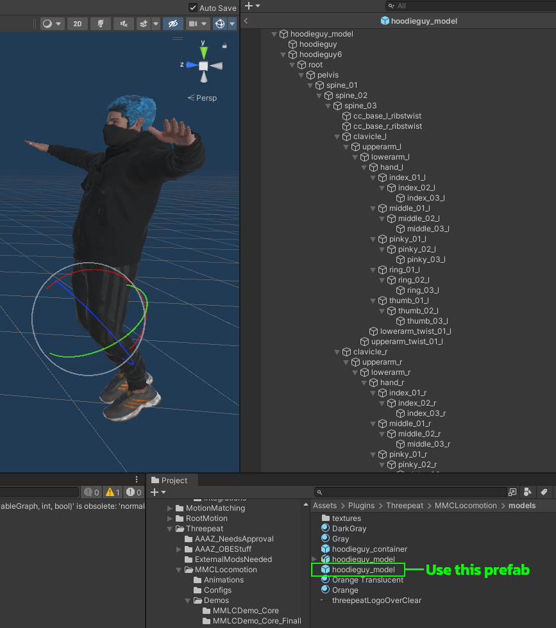556x628 pixels.
Task: Open the Gizmos options dropdown arrow
Action: (232, 24)
